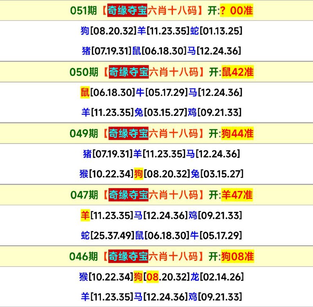Click highlighted 08 number in 046期 狗 row
Image resolution: width=313 pixels, height=307 pixels.
[x=153, y=277]
